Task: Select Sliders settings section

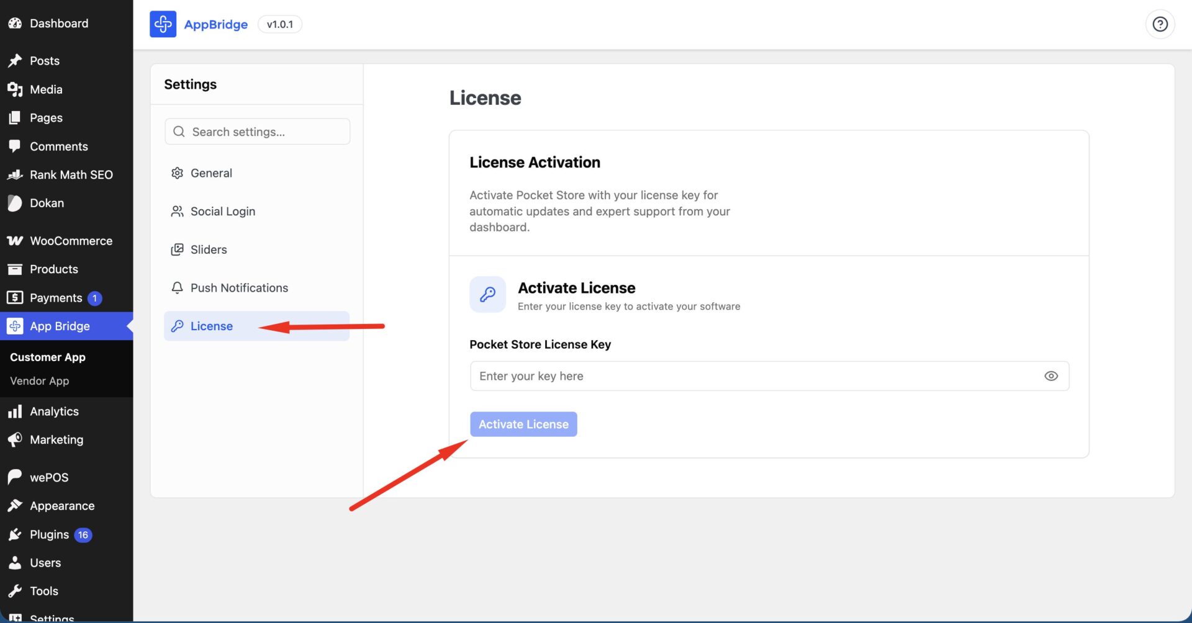Action: pos(256,249)
